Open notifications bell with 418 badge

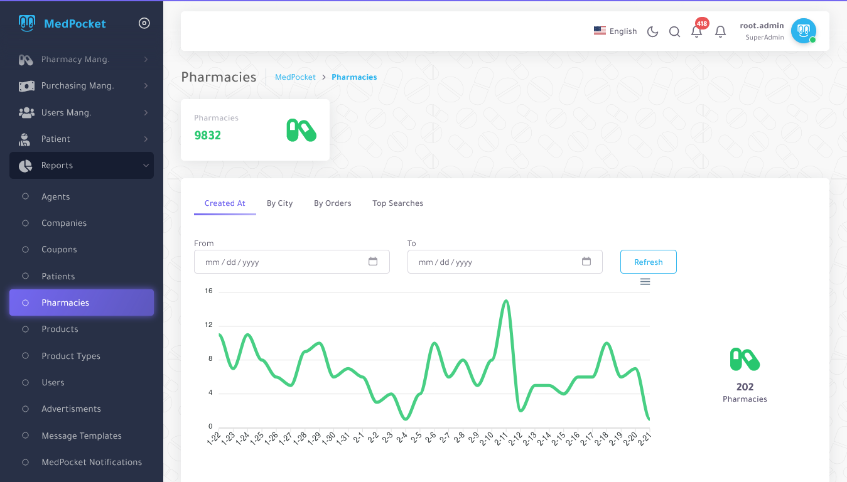tap(696, 31)
